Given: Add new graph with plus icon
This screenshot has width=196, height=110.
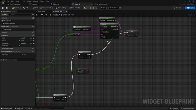Looking at the screenshot, I should (x=33, y=18).
